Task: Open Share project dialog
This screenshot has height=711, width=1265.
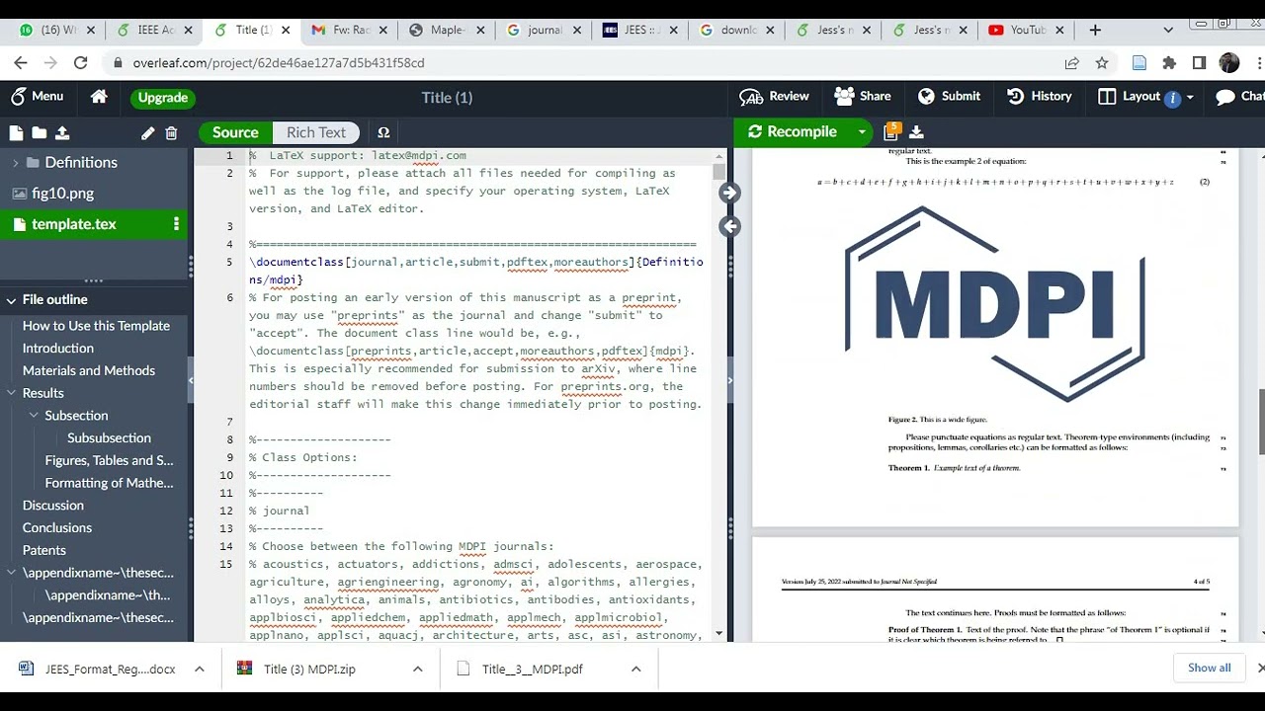Action: coord(863,97)
